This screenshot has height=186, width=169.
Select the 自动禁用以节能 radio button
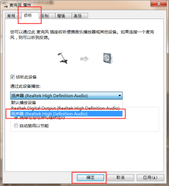click(x=16, y=126)
